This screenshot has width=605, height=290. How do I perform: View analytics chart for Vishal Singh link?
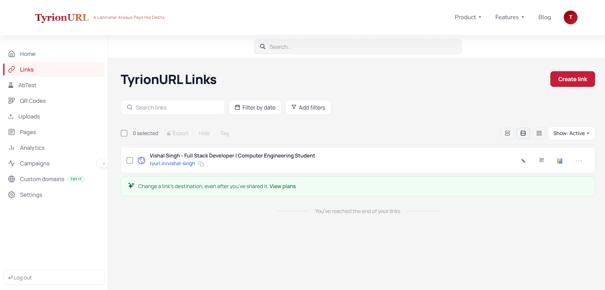tap(560, 161)
